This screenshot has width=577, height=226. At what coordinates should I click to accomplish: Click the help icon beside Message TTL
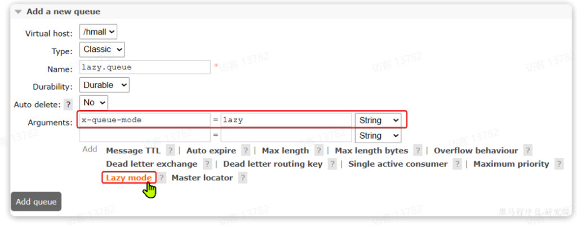pos(170,150)
